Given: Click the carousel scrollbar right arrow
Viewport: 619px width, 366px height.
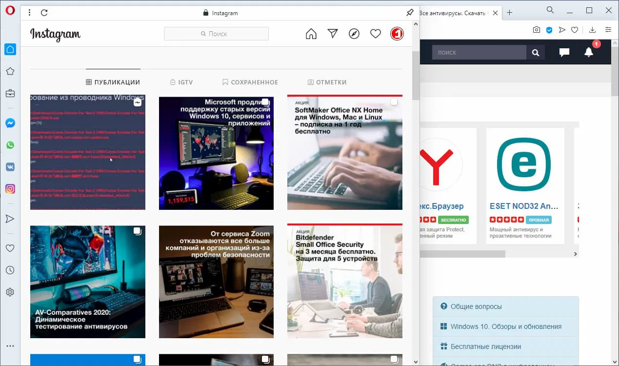Looking at the screenshot, I should pyautogui.click(x=575, y=254).
